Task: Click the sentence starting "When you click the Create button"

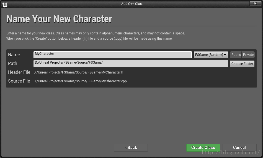Action: click(89, 38)
